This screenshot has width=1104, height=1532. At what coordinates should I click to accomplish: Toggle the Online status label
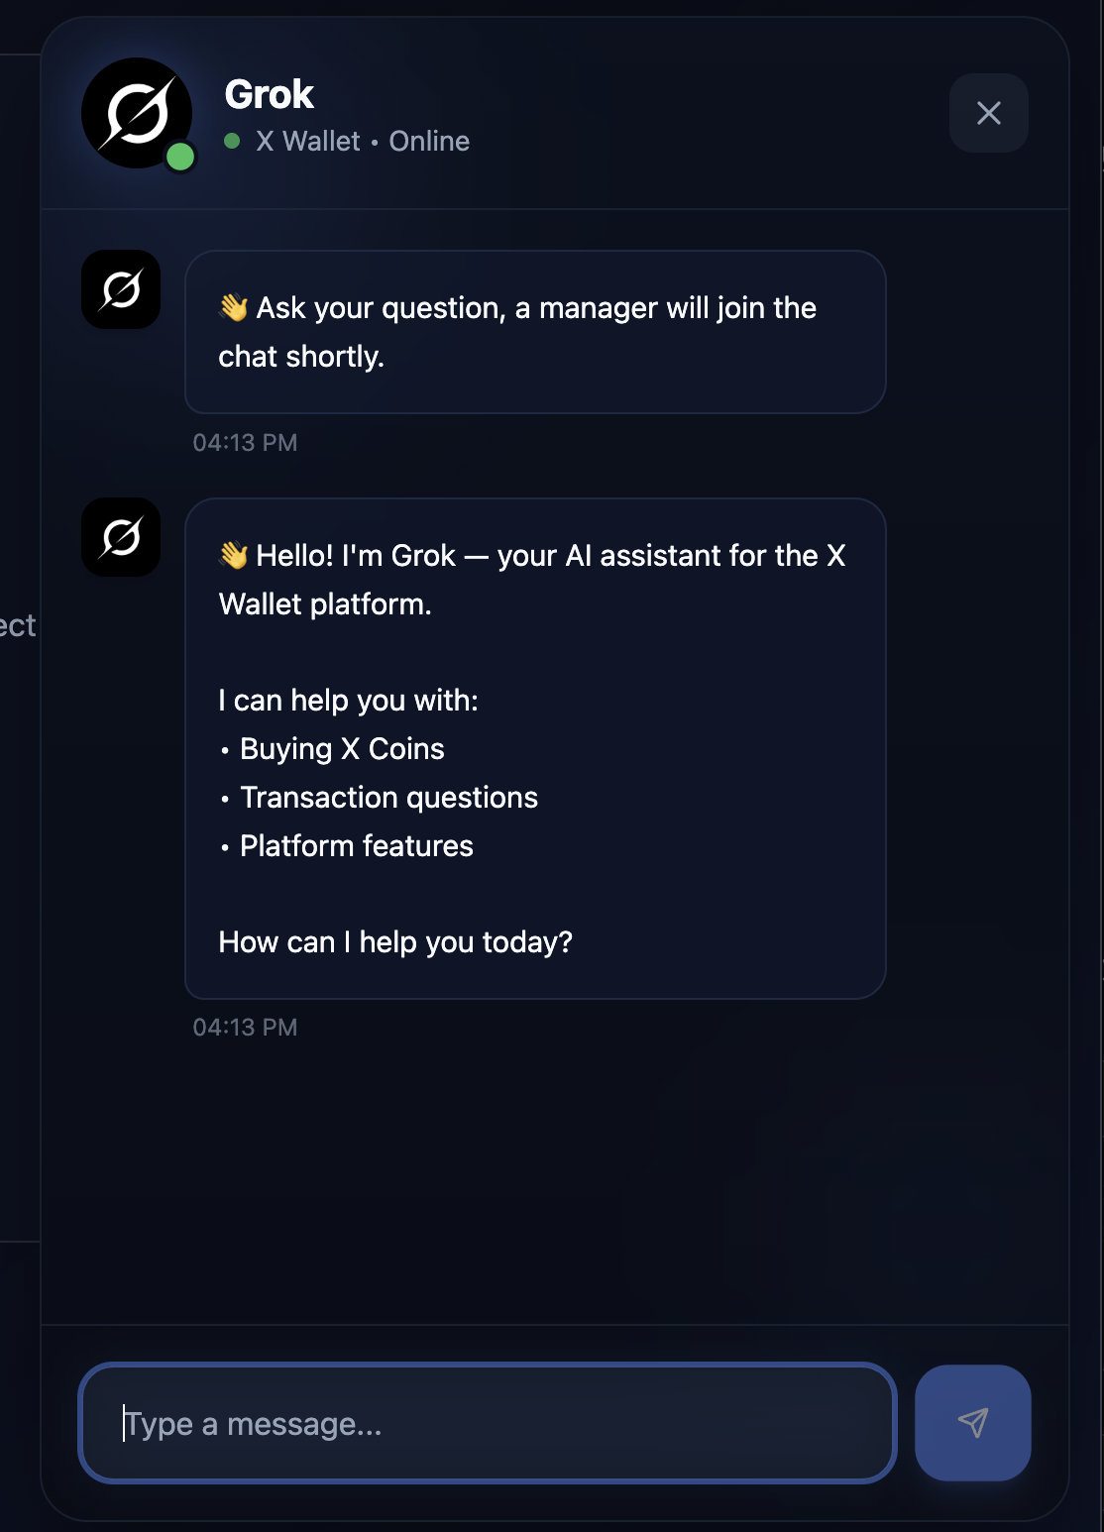(428, 141)
